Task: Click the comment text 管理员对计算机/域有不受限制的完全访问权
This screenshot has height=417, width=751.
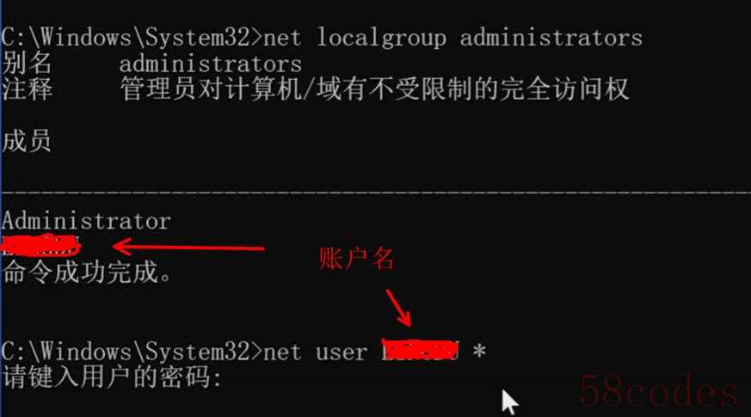Action: [374, 89]
